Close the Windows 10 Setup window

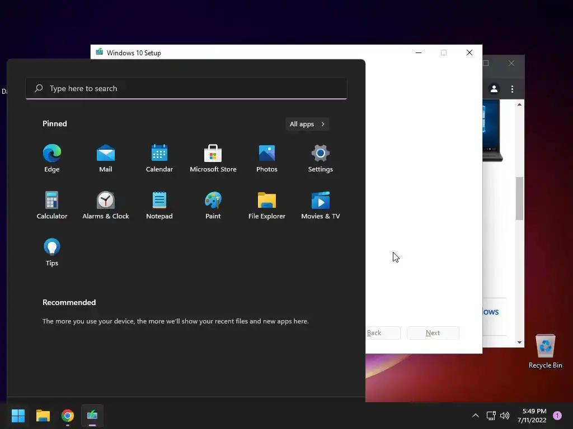click(x=469, y=53)
